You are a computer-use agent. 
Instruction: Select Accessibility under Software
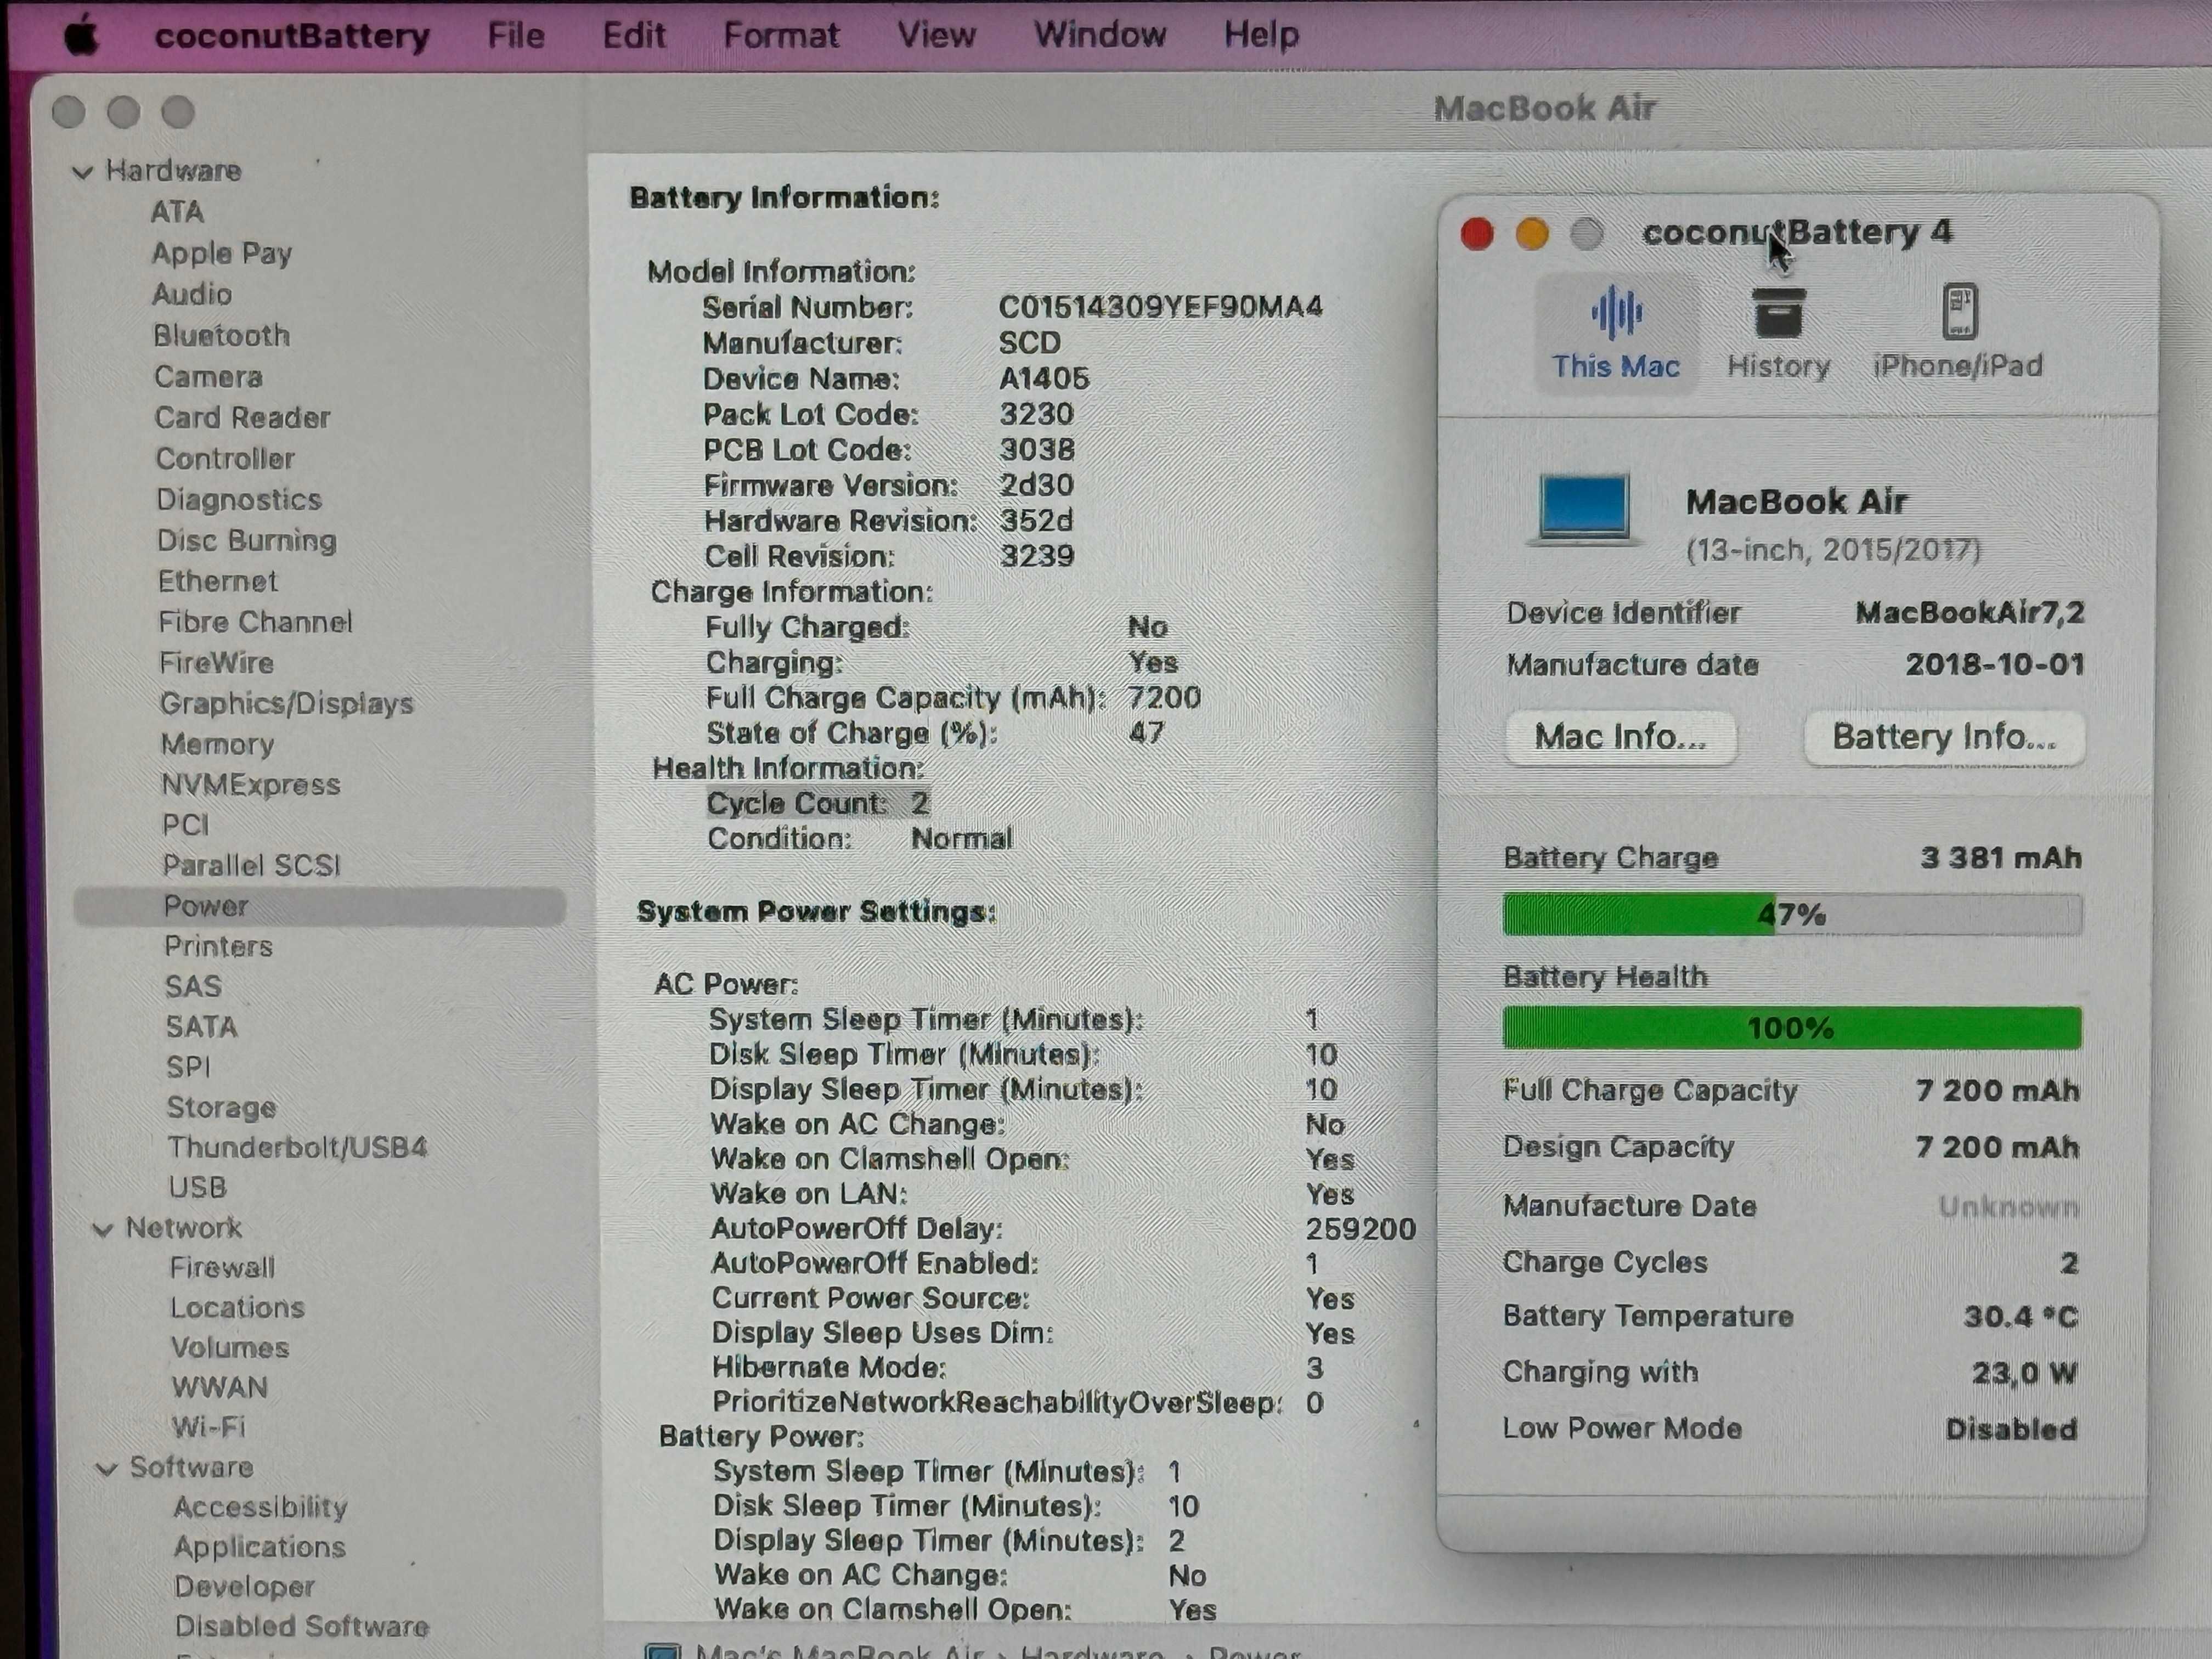pyautogui.click(x=260, y=1508)
